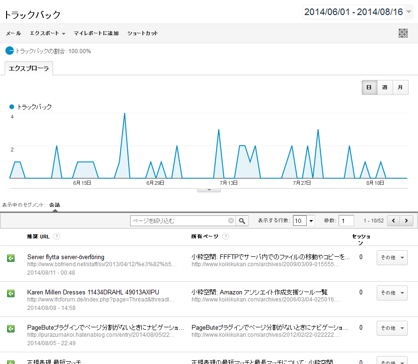Select the エクスプローラ tab

pyautogui.click(x=29, y=68)
